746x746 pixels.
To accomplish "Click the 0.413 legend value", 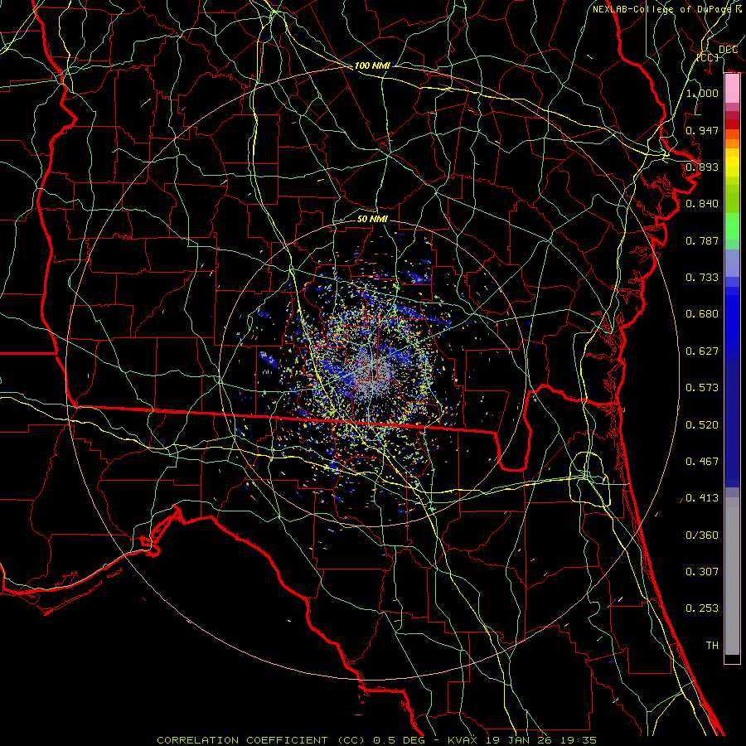I will 702,498.
